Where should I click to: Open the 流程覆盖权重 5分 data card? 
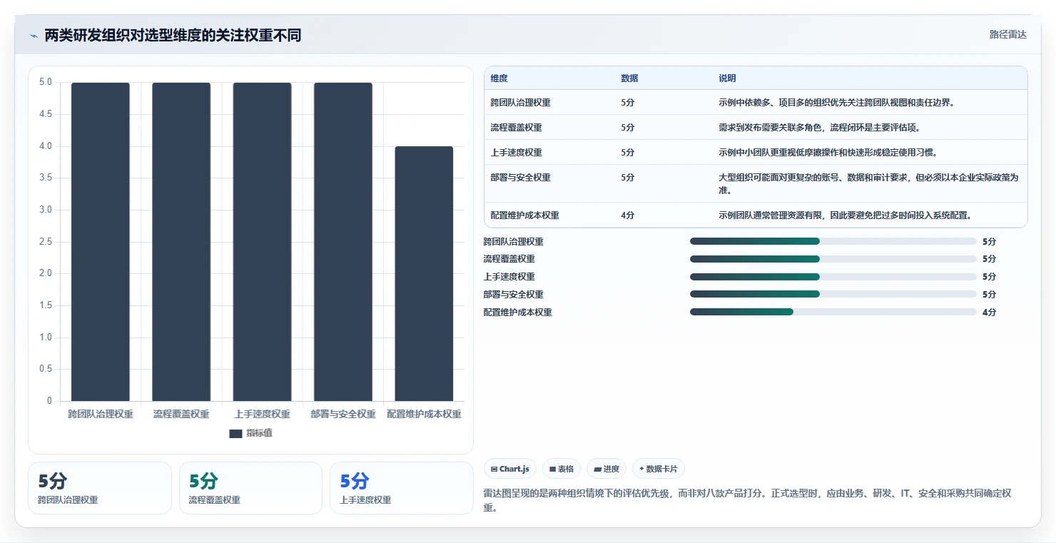250,488
